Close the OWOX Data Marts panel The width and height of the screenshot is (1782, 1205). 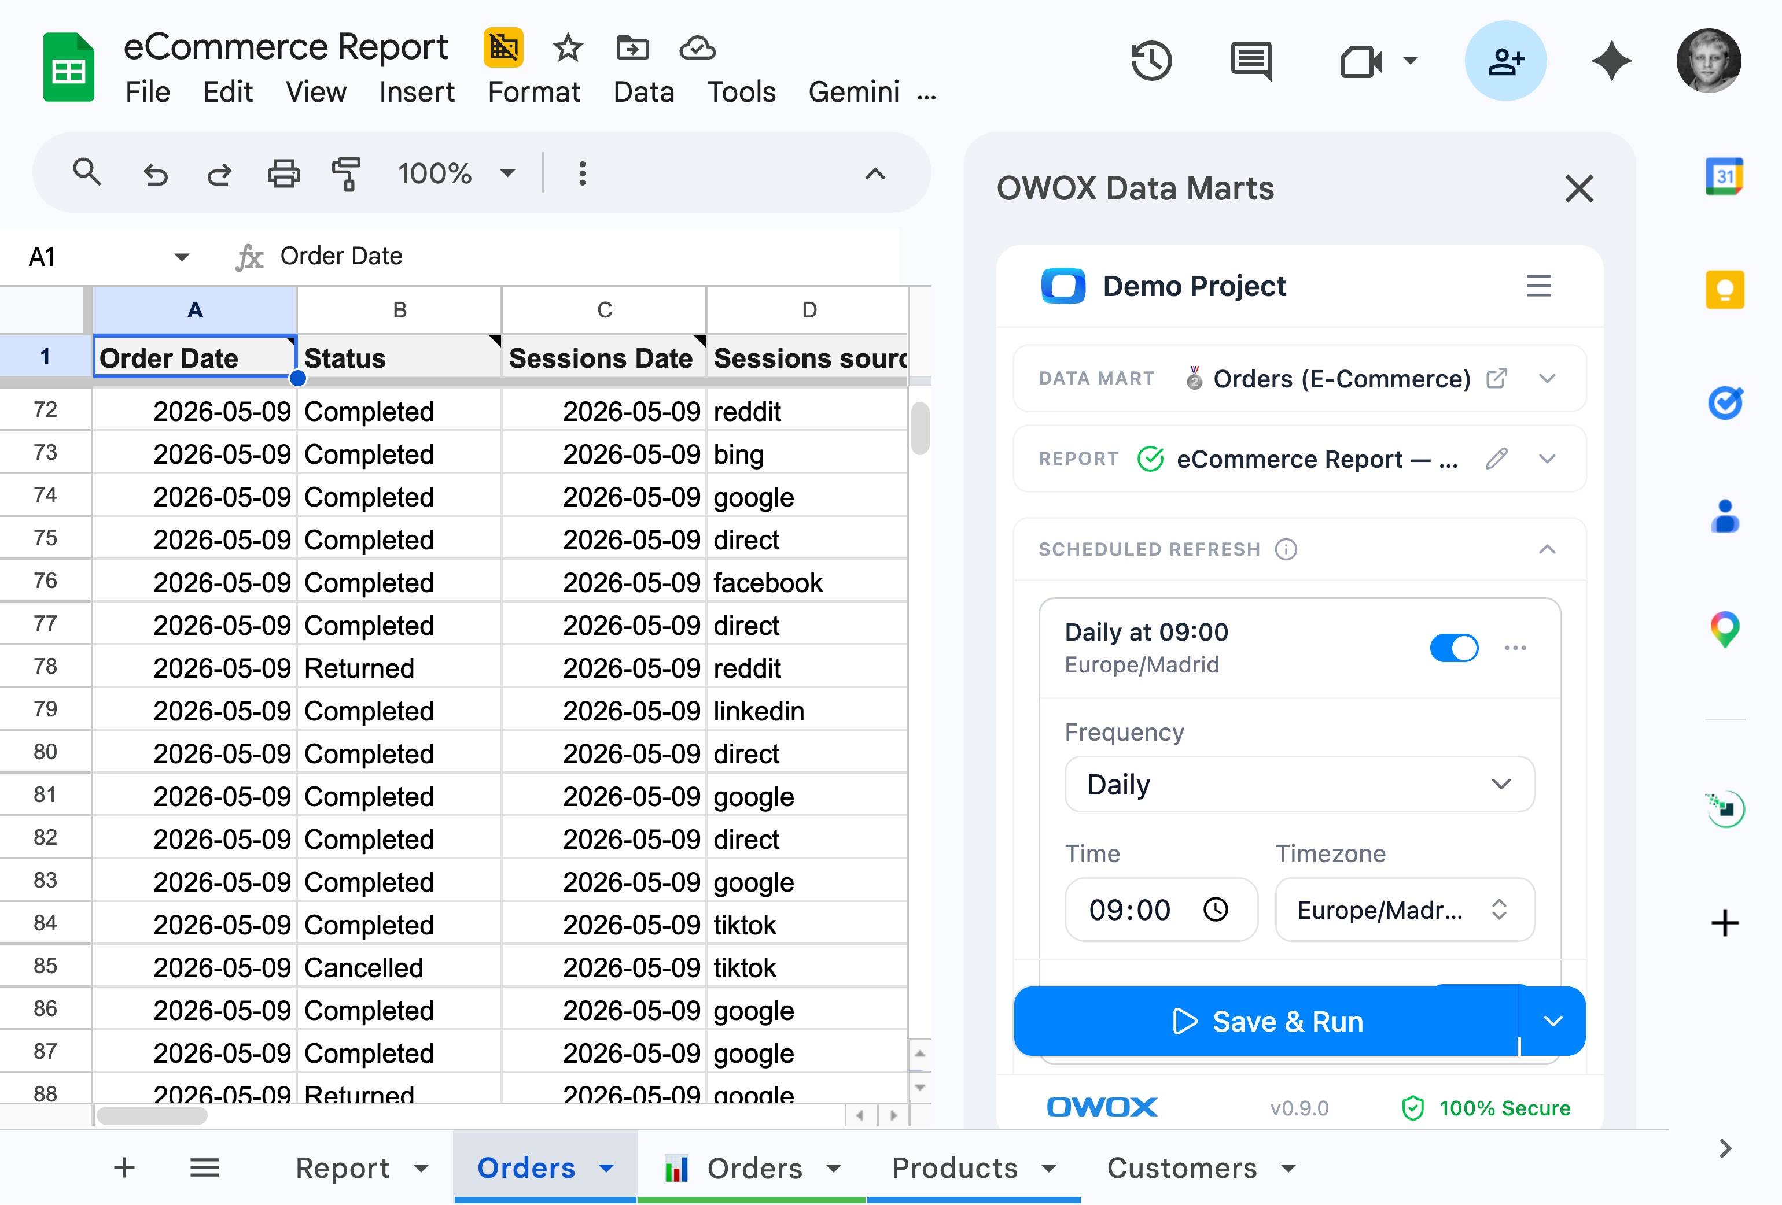coord(1579,188)
